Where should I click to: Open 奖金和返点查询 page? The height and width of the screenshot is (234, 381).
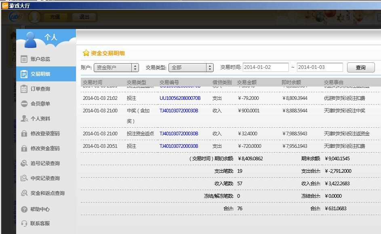tap(47, 193)
